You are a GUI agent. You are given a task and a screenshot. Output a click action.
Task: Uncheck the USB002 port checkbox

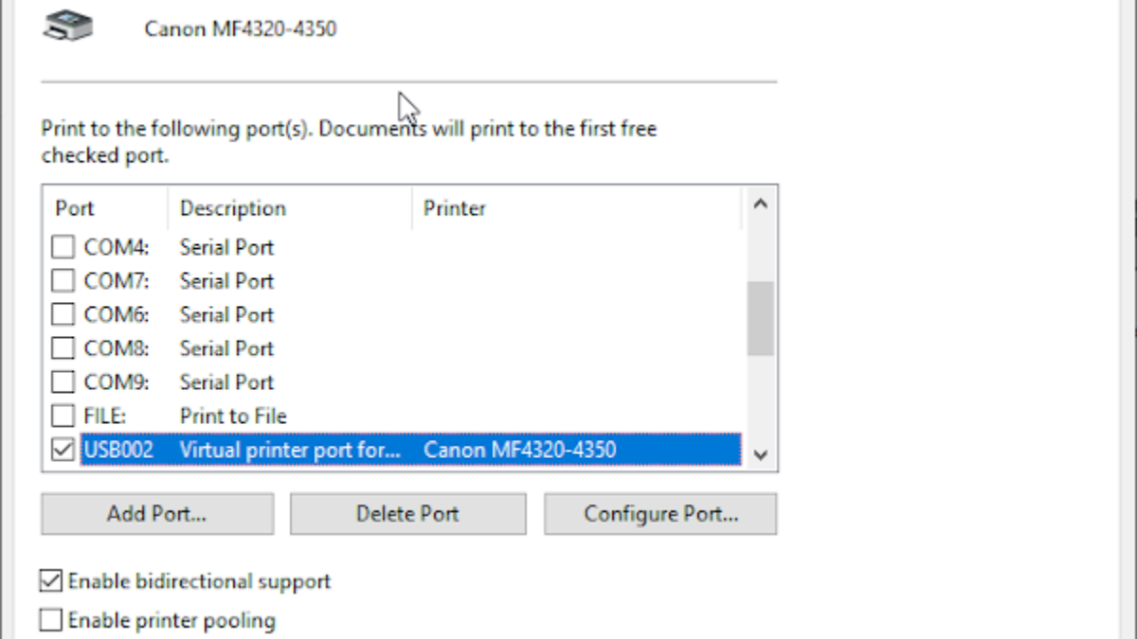[63, 450]
